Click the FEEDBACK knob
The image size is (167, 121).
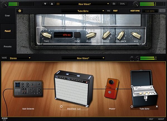[121, 35]
